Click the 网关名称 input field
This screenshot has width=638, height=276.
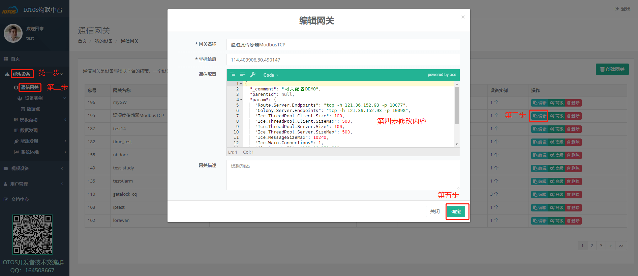point(343,45)
